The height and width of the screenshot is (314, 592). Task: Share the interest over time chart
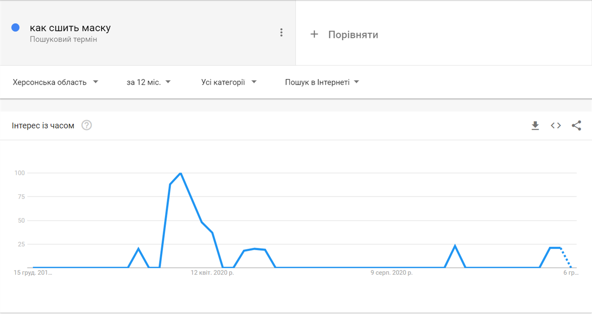tap(576, 125)
